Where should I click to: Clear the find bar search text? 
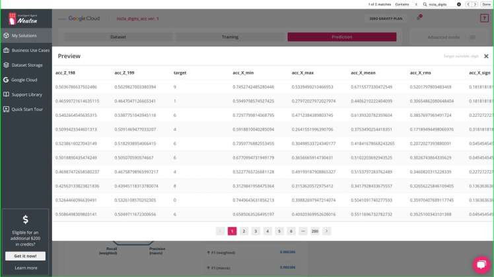[459, 5]
